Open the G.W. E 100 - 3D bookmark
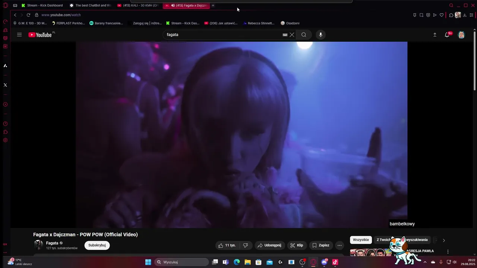This screenshot has height=268, width=477. point(30,23)
